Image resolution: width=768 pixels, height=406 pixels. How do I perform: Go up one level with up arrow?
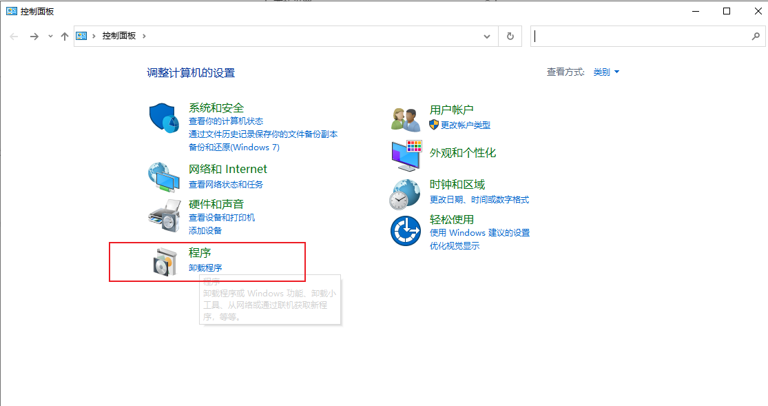click(64, 37)
